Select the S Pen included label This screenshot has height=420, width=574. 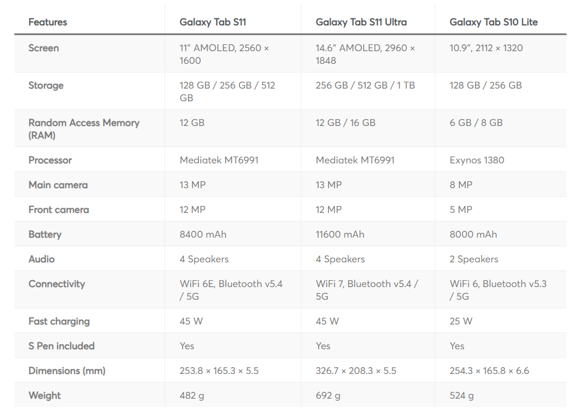click(x=62, y=346)
